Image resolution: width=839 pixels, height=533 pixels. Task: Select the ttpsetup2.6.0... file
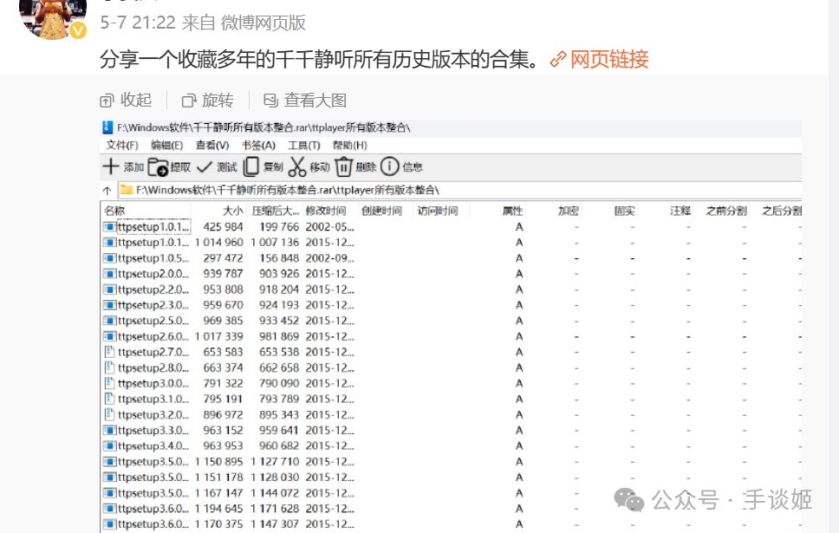click(153, 336)
